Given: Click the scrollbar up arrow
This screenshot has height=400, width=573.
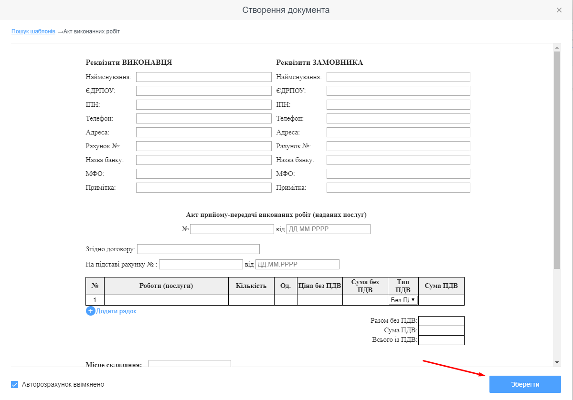Looking at the screenshot, I should (x=557, y=48).
